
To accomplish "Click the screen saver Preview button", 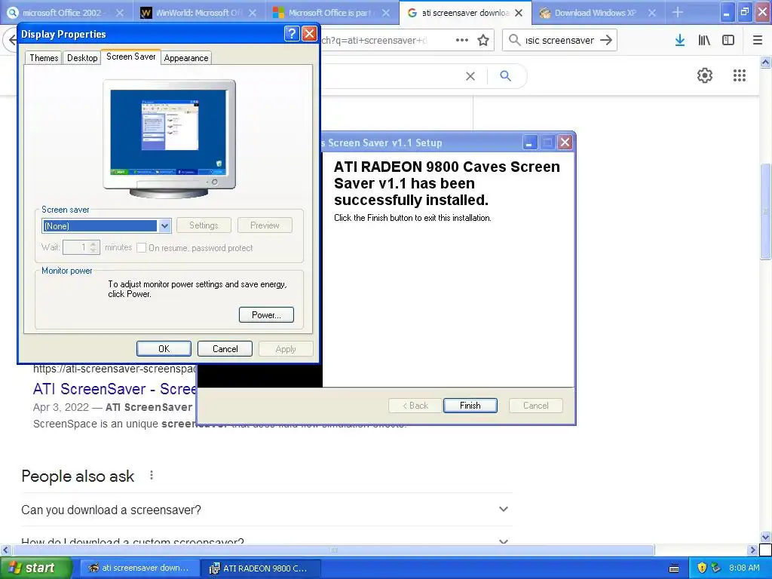I will (265, 225).
